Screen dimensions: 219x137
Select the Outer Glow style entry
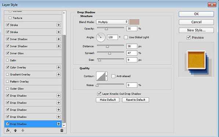tap(33, 89)
